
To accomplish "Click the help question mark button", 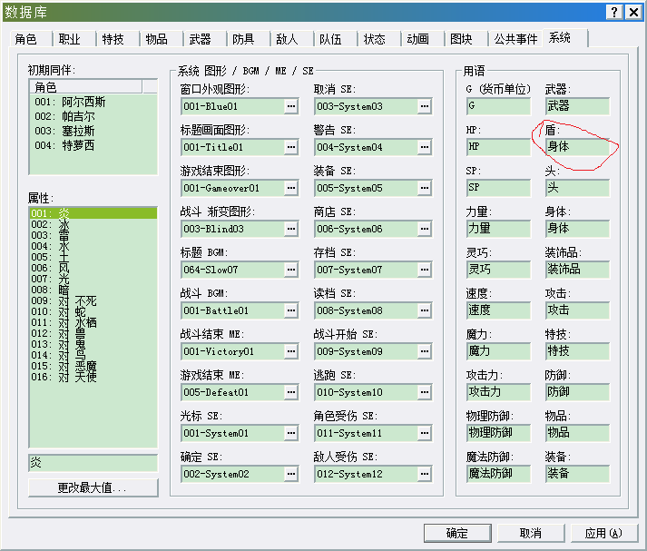I will [614, 12].
